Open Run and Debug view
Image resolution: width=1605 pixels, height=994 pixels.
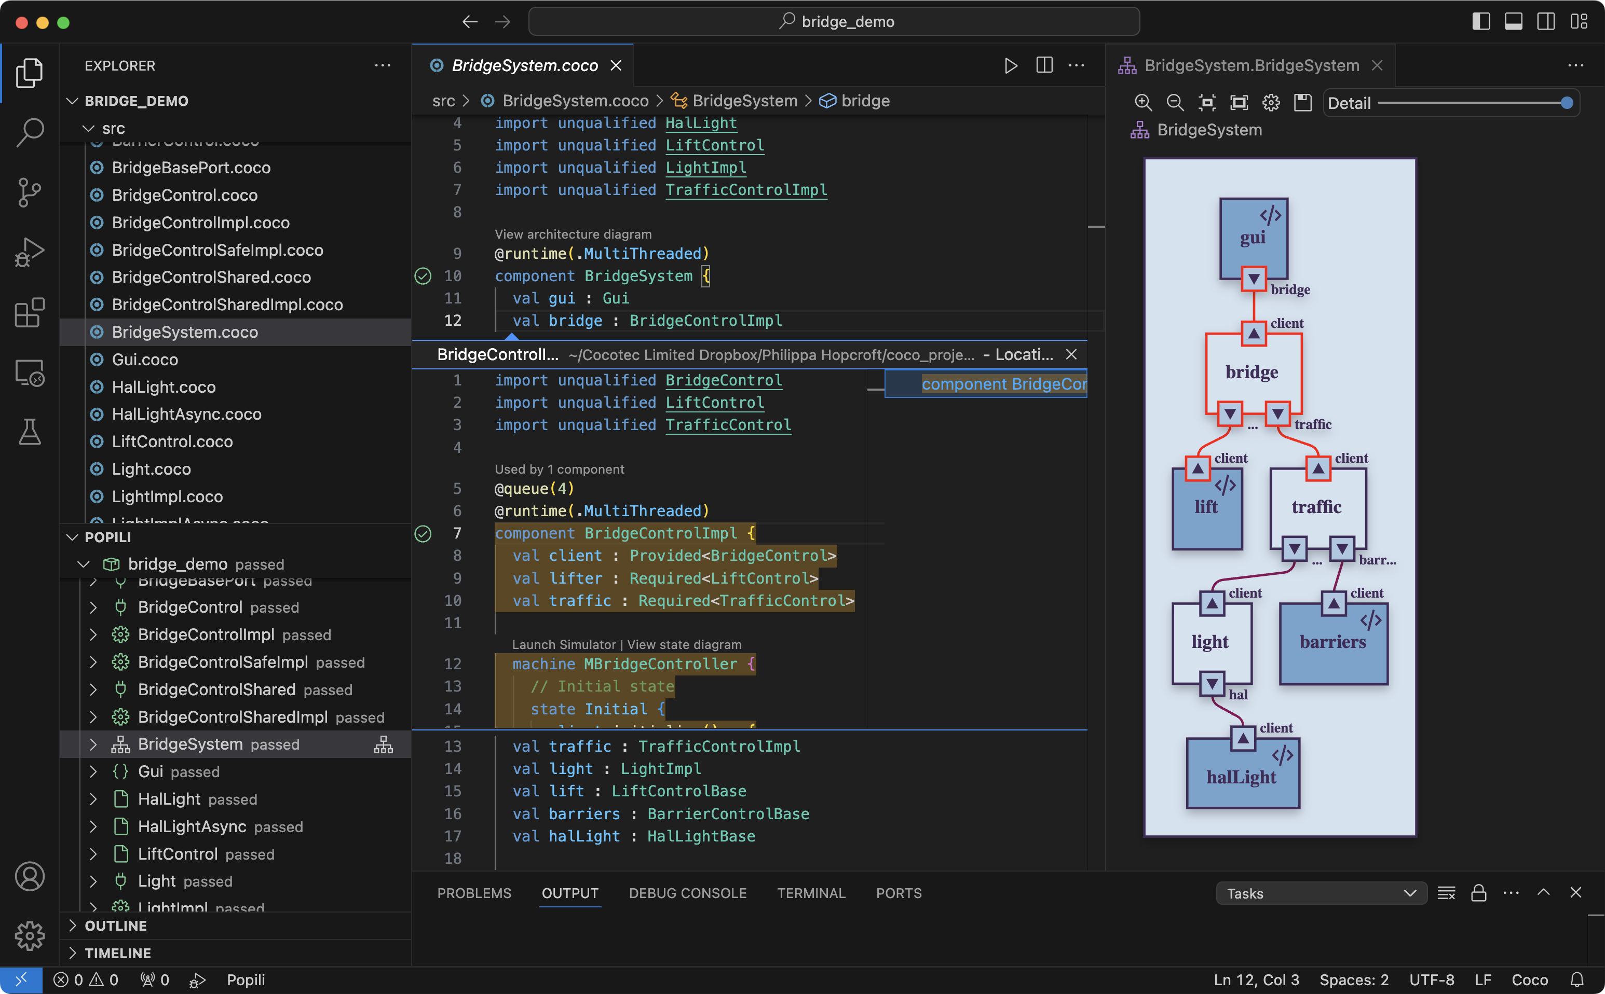30,252
